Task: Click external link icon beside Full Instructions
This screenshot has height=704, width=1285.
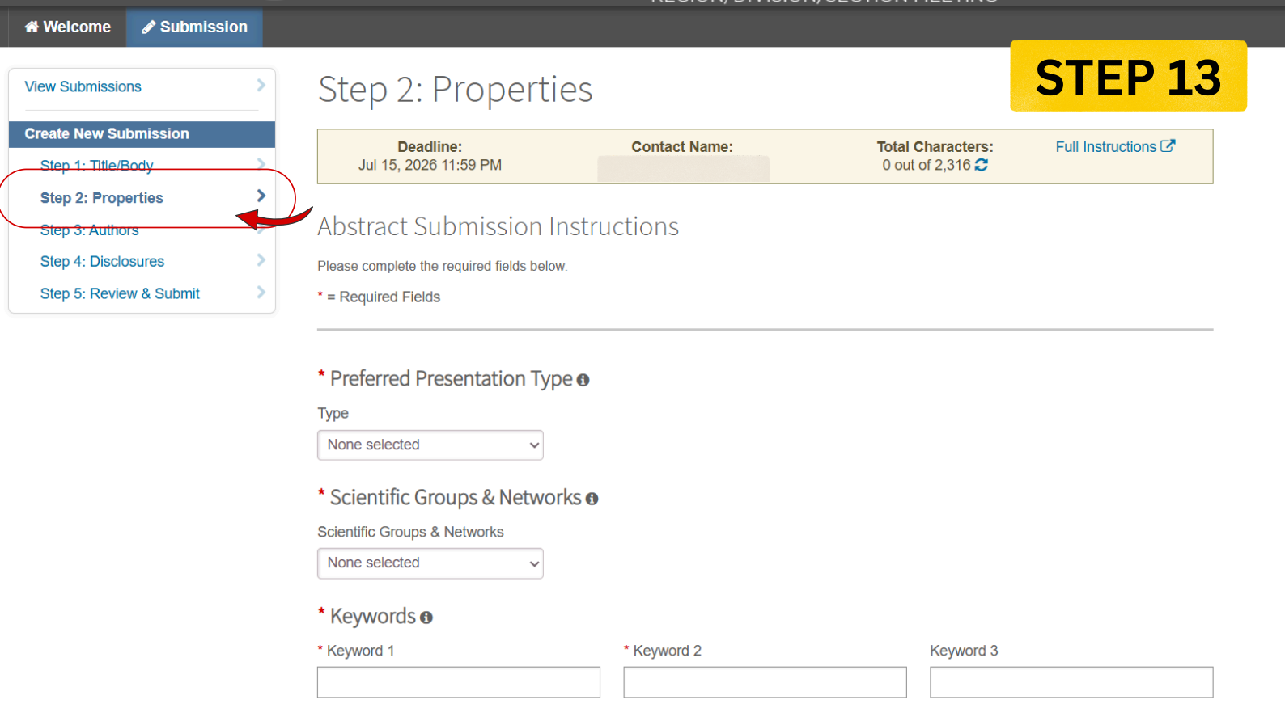Action: point(1168,146)
